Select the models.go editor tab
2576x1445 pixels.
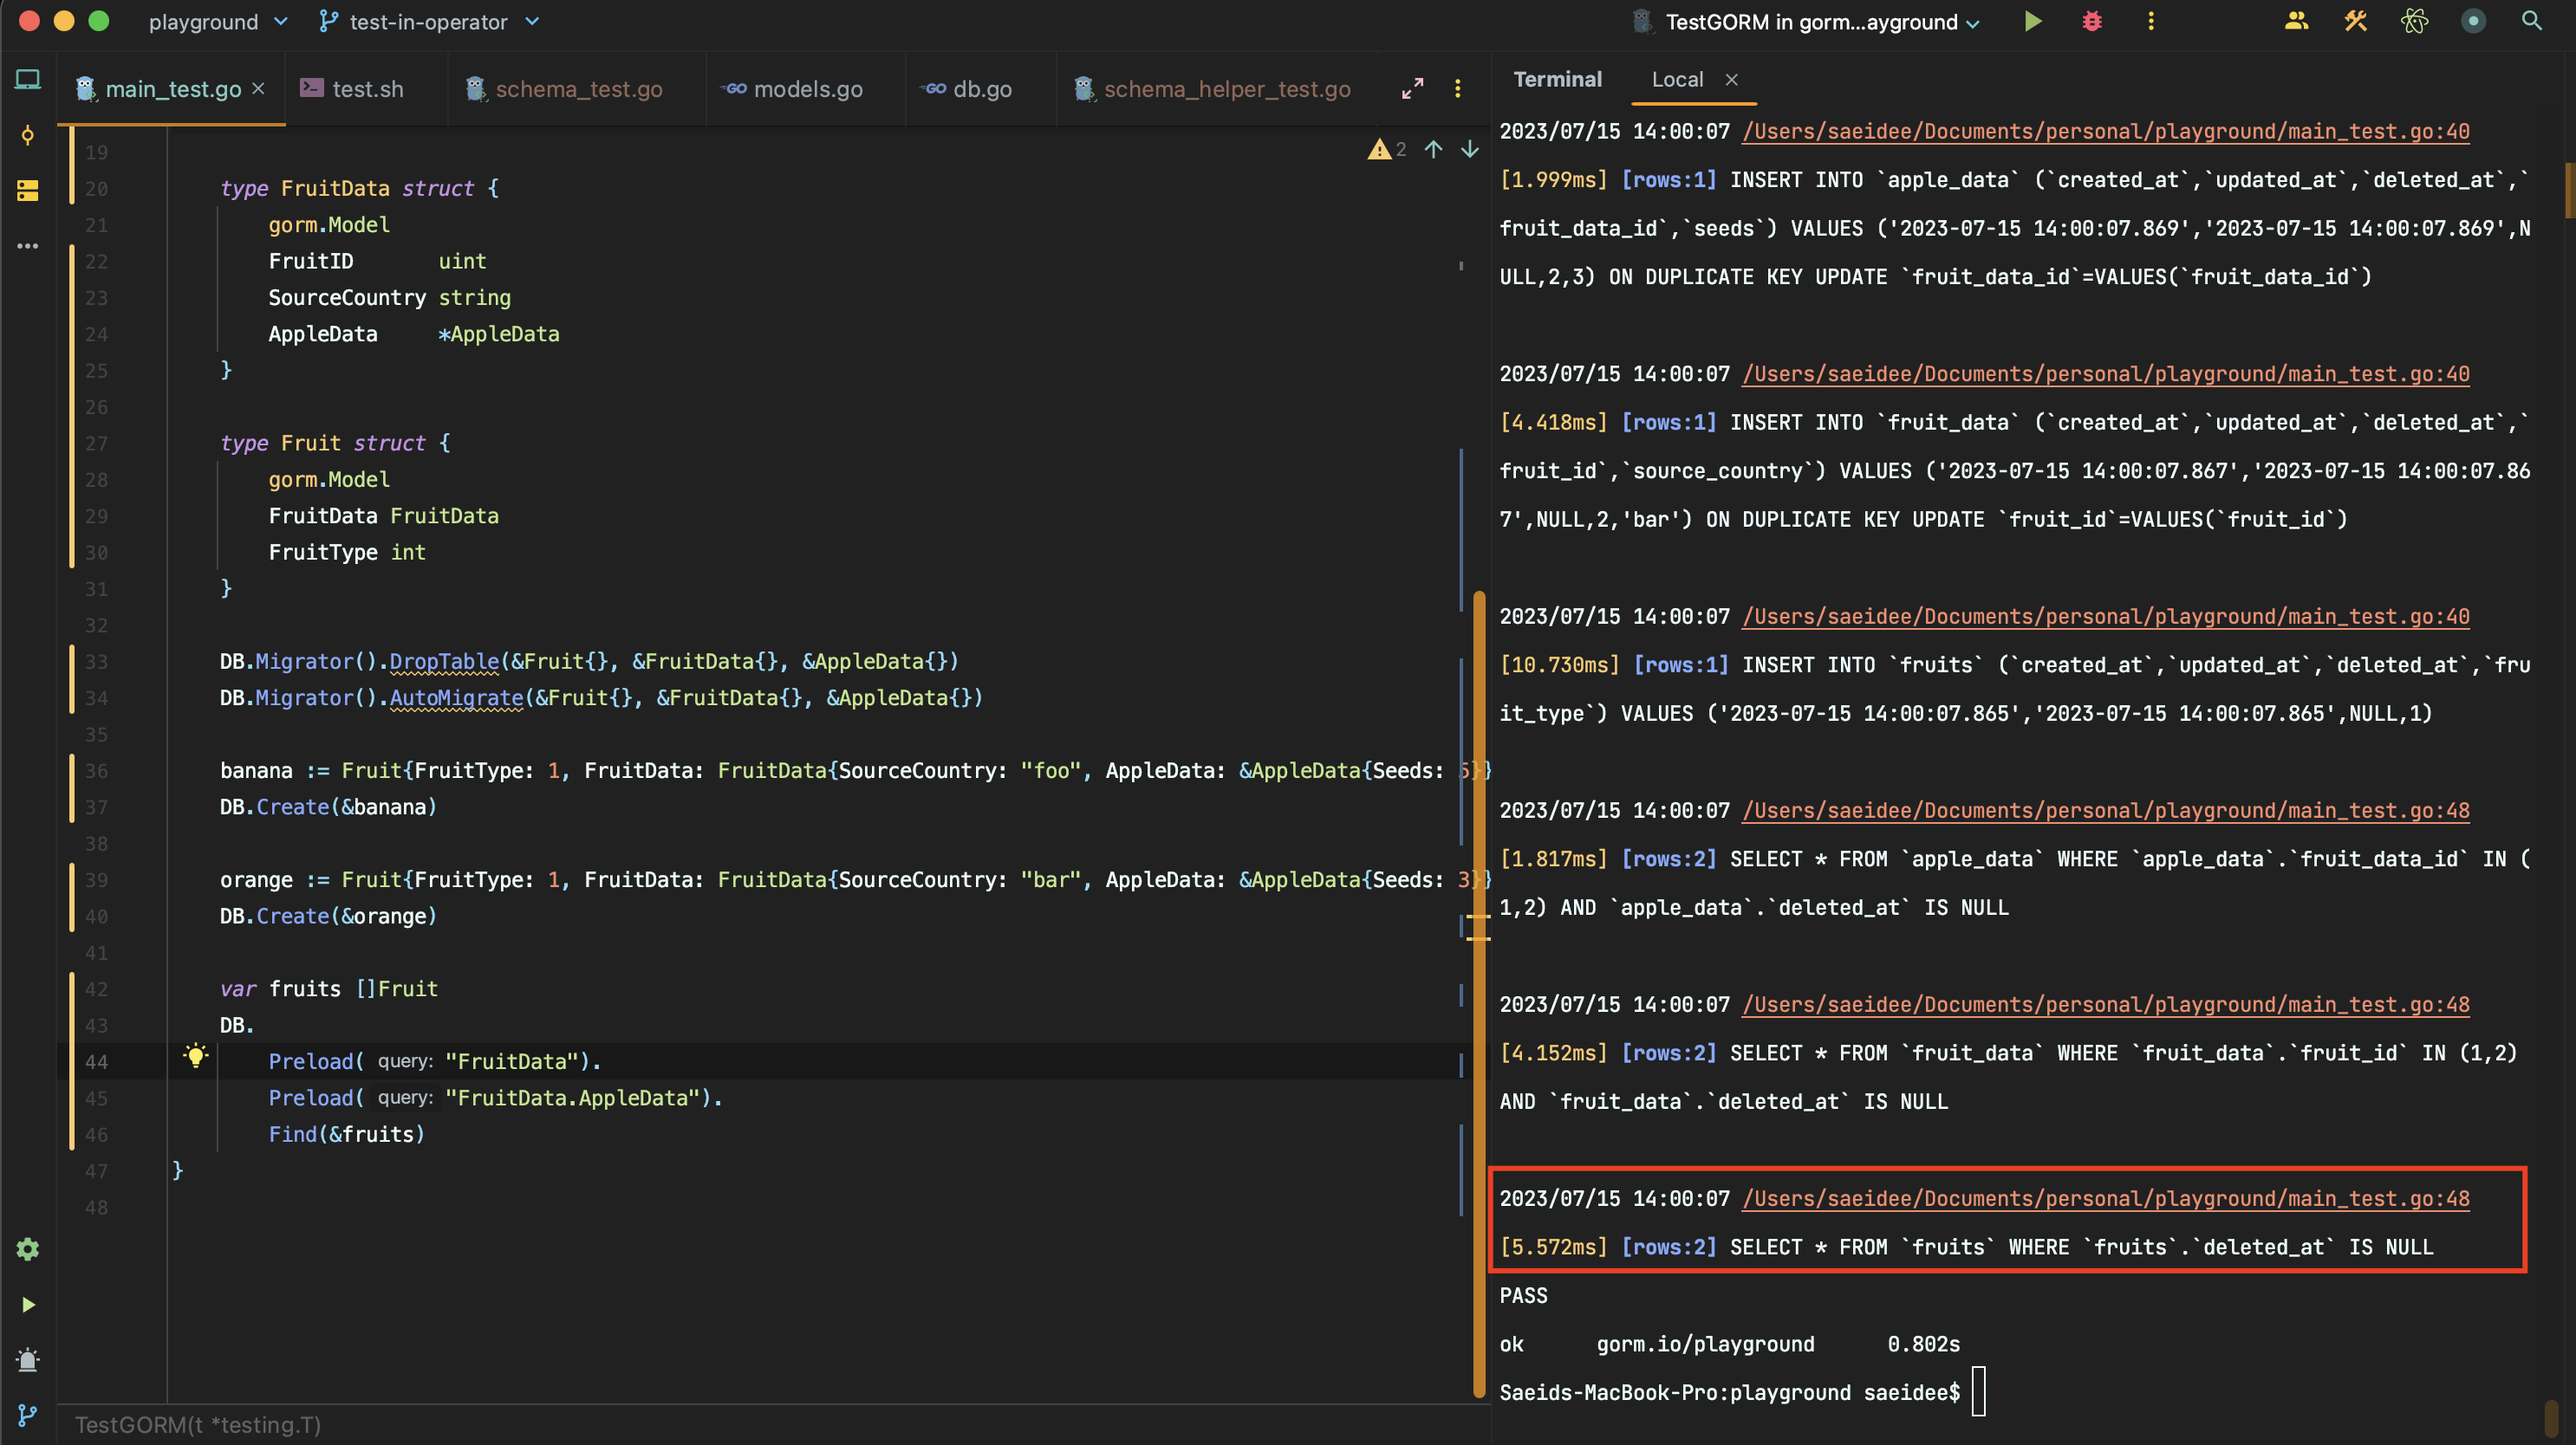(x=806, y=88)
